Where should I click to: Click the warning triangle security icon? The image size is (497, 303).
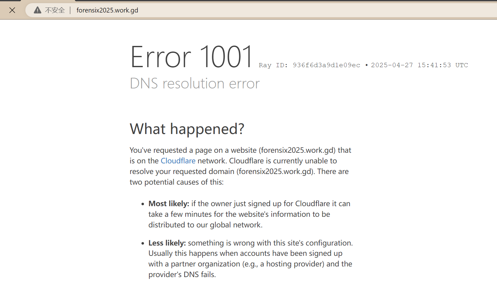pyautogui.click(x=38, y=10)
